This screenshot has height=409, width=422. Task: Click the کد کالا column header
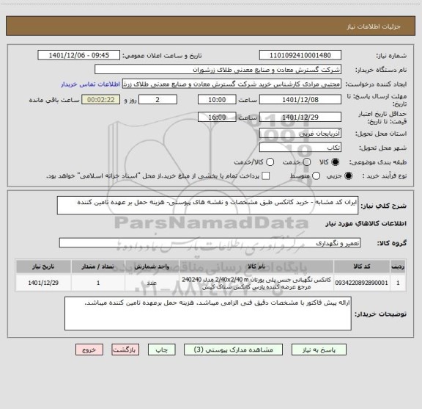[x=362, y=267]
